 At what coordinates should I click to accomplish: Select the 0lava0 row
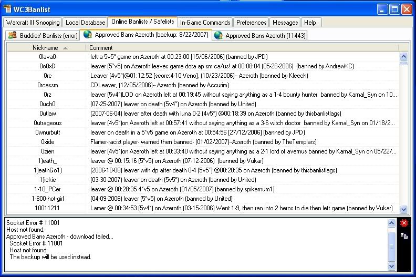(x=203, y=57)
